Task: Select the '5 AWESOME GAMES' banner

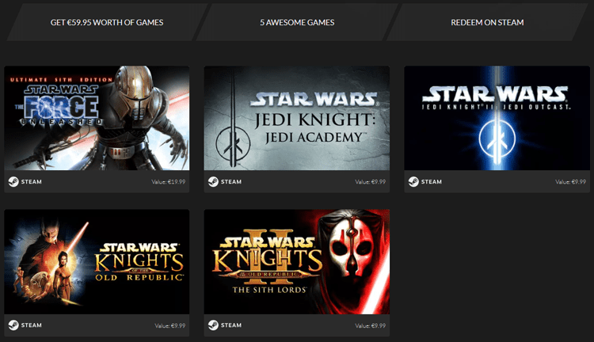Action: 297,22
